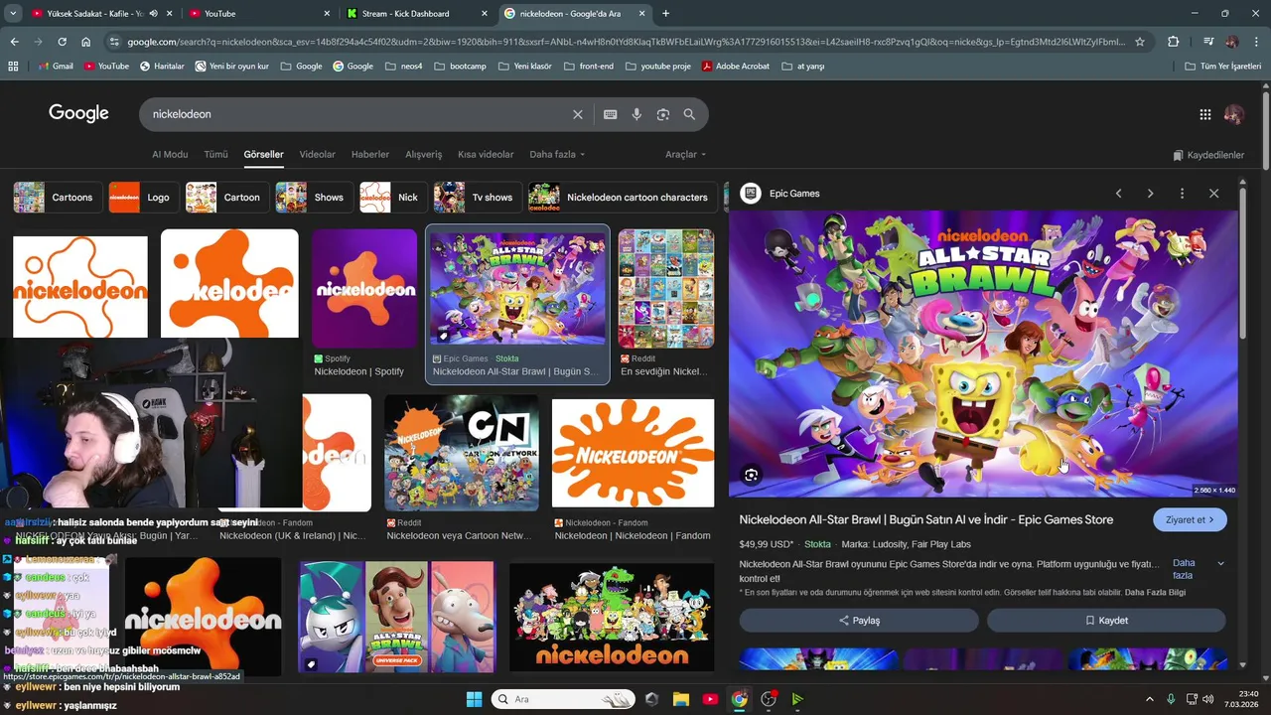
Task: Bookmark this page with star icon
Action: click(x=1140, y=42)
